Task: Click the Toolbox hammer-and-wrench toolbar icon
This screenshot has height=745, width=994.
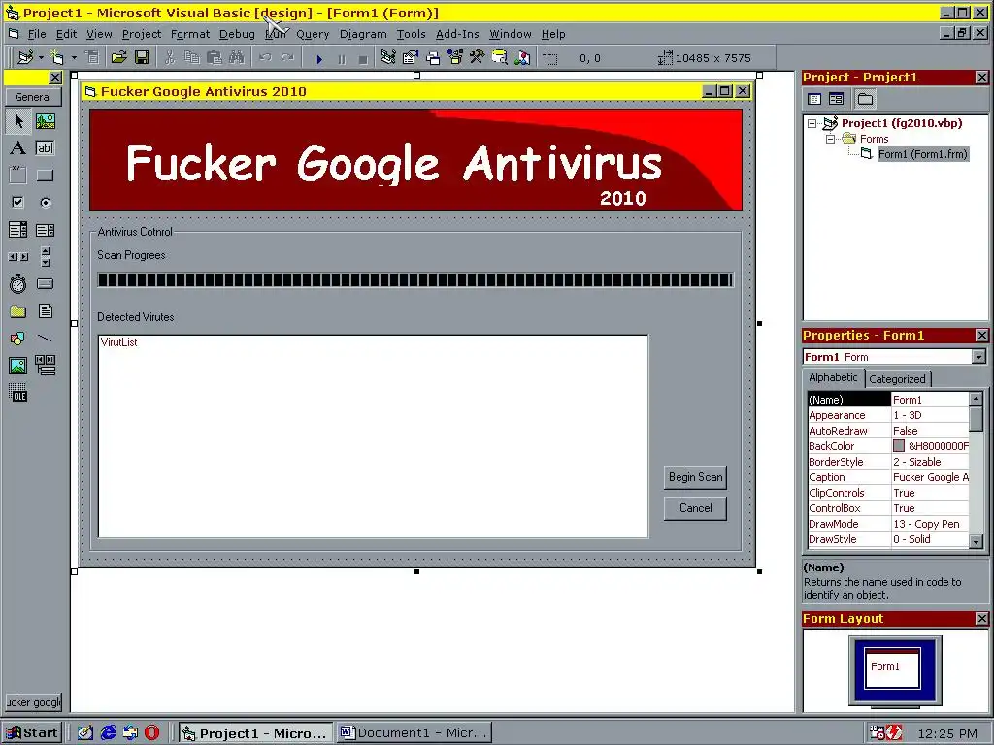Action: [478, 58]
